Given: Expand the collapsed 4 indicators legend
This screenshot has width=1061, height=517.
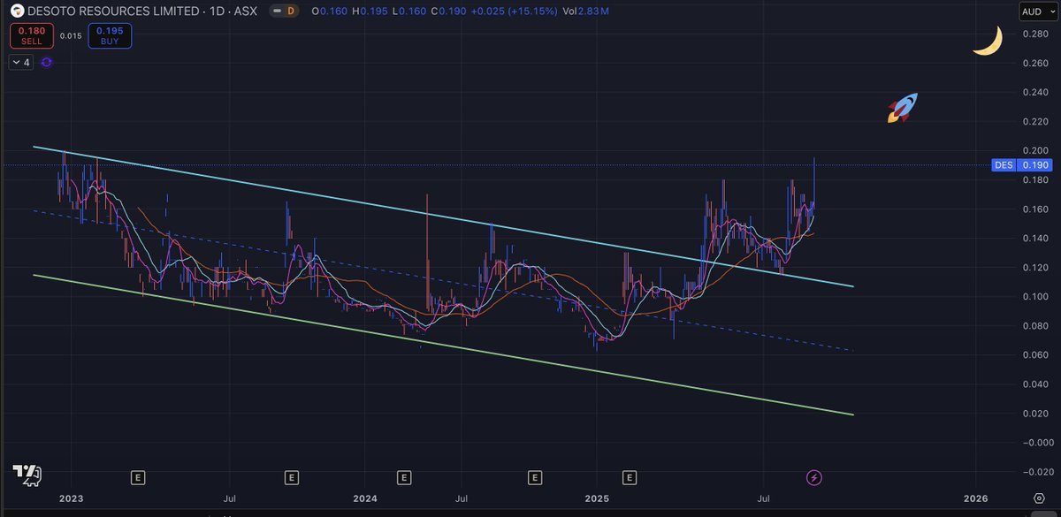Looking at the screenshot, I should click(x=22, y=63).
